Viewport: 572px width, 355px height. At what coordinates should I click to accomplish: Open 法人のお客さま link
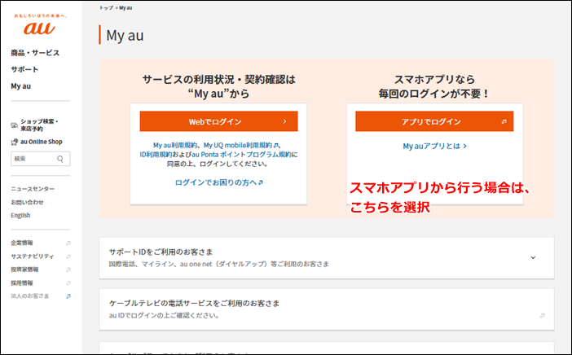point(30,296)
